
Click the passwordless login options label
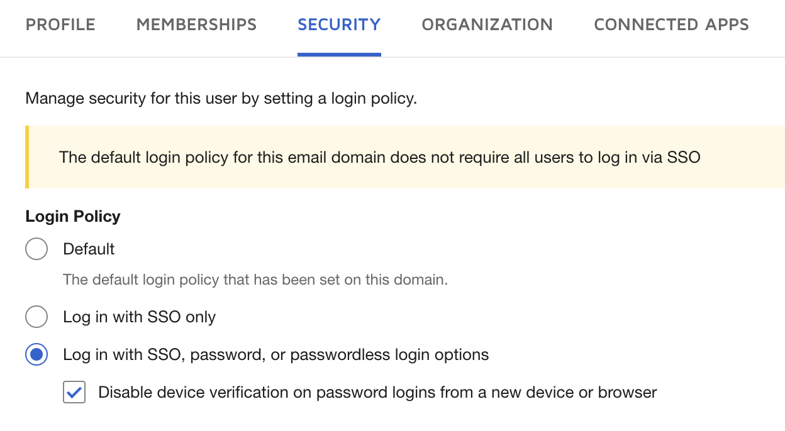tap(276, 354)
